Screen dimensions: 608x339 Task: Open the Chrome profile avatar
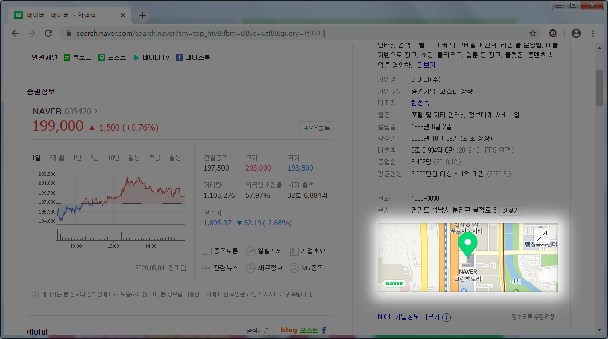pyautogui.click(x=576, y=33)
